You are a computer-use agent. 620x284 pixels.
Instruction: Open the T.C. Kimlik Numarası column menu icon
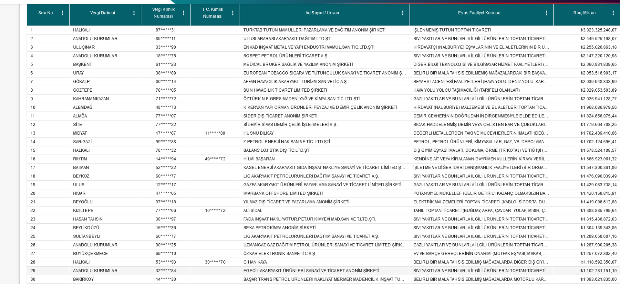pyautogui.click(x=232, y=13)
